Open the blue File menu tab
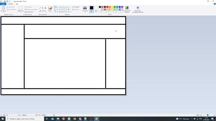The height and width of the screenshot is (121, 216). (3, 4)
